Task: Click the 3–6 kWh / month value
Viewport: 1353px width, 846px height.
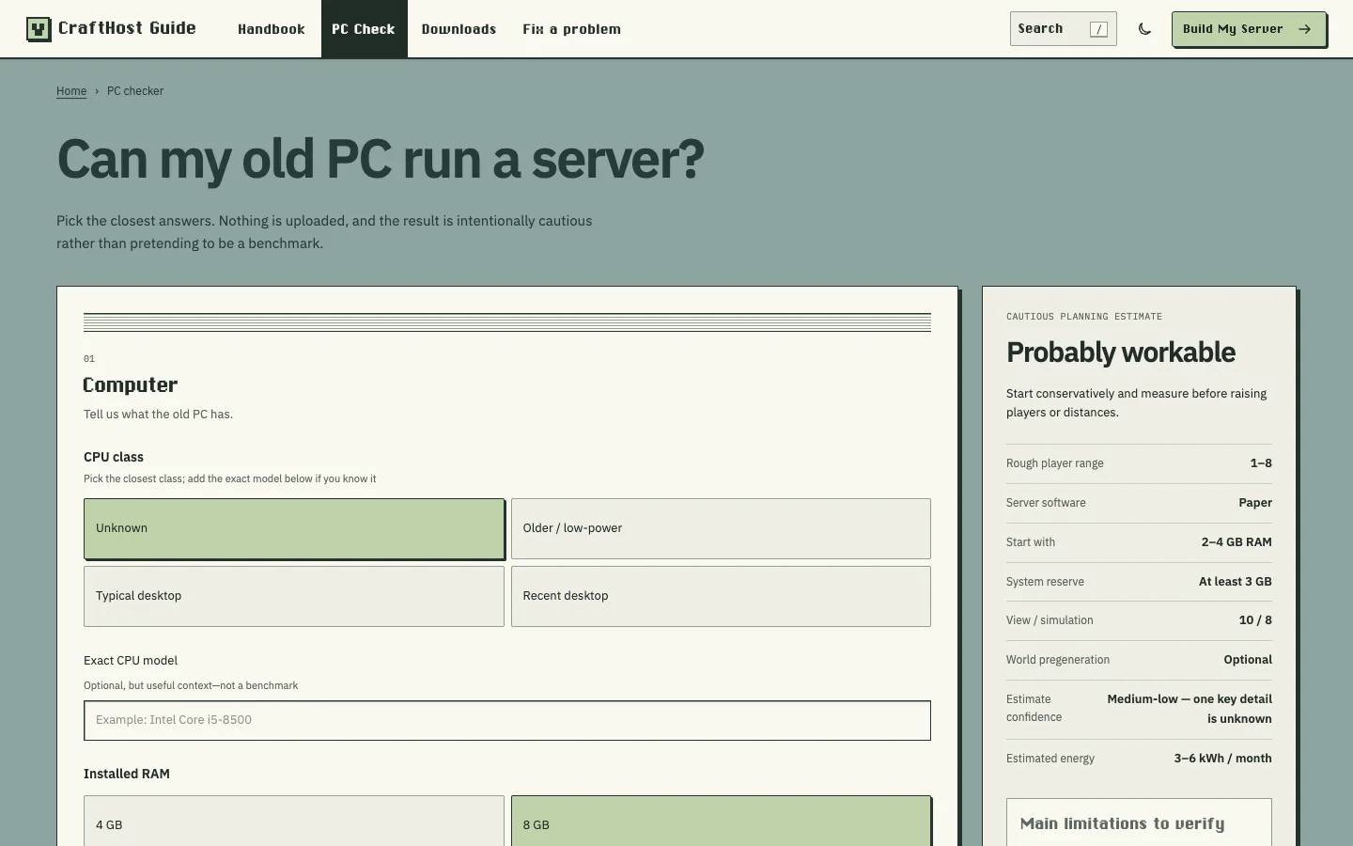Action: [1222, 759]
